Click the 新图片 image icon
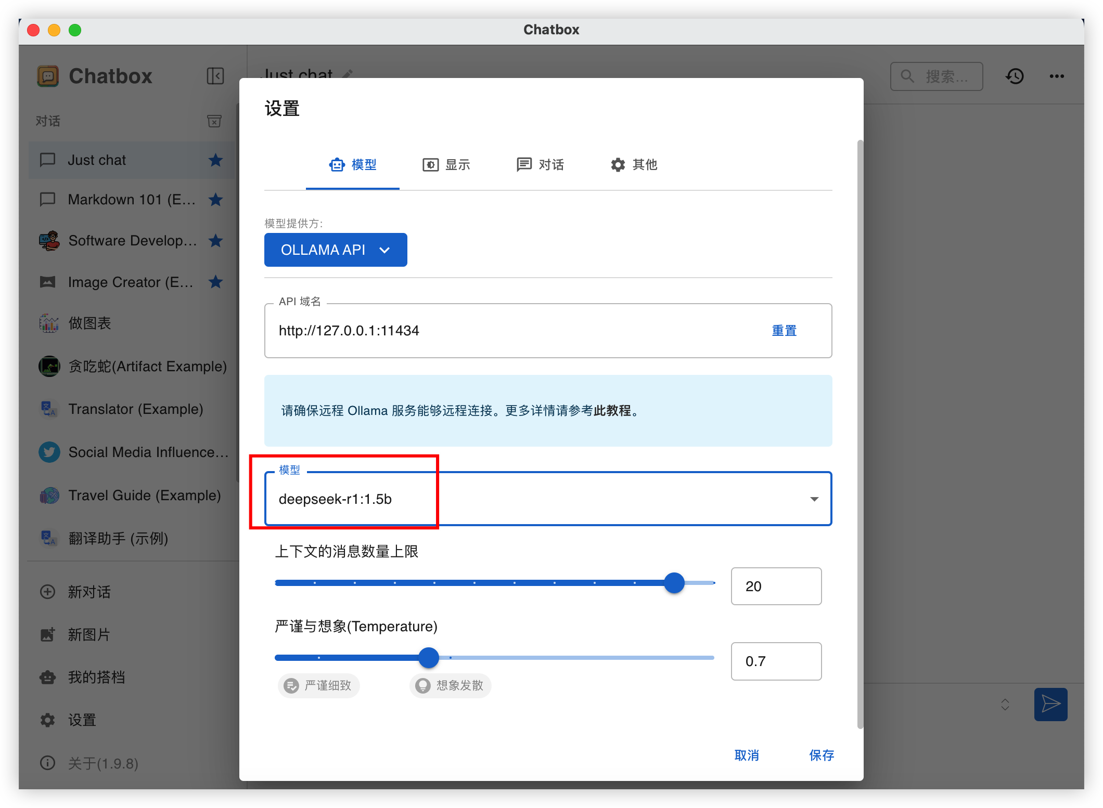 [x=48, y=634]
